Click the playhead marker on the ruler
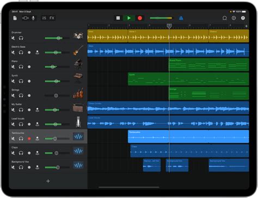Viewport: 258px width, 198px height. 169,26
